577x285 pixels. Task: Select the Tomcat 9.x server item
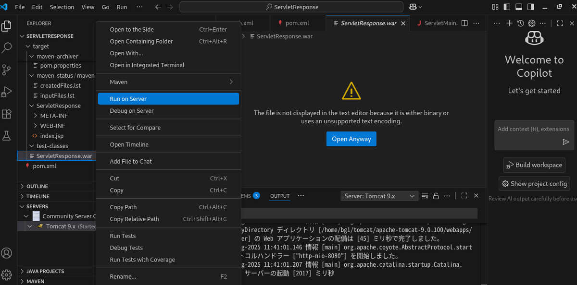[57, 226]
